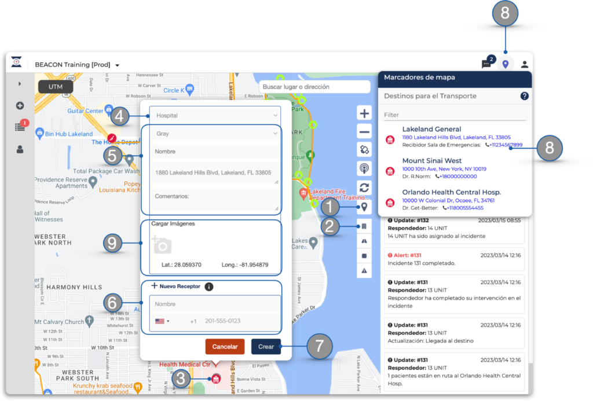Open Mount Sinai West address link

(x=444, y=169)
